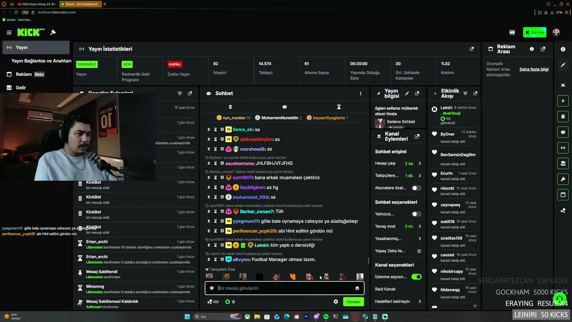Click the pencil icon in right sidebar
Viewport: 572px width, 322px height.
pos(563,65)
